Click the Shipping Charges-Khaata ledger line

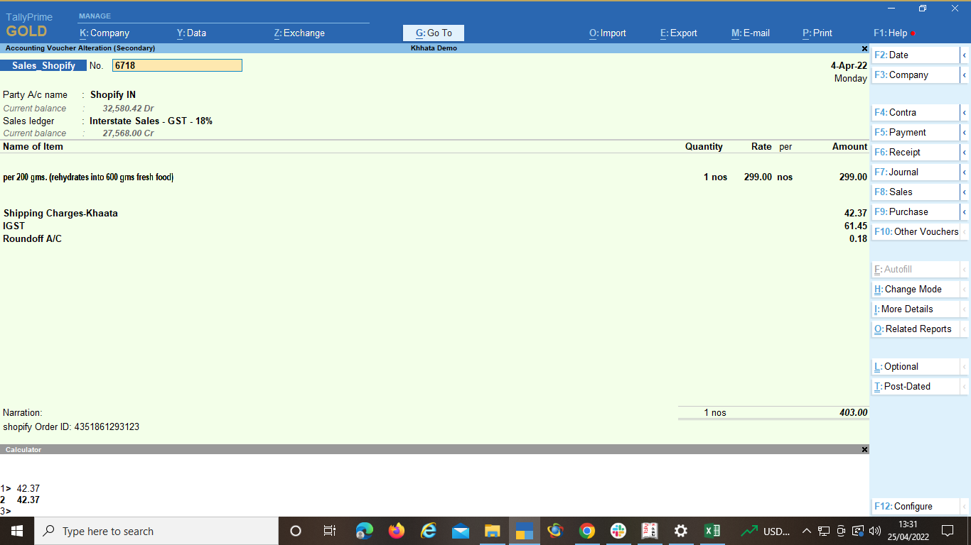pos(60,213)
